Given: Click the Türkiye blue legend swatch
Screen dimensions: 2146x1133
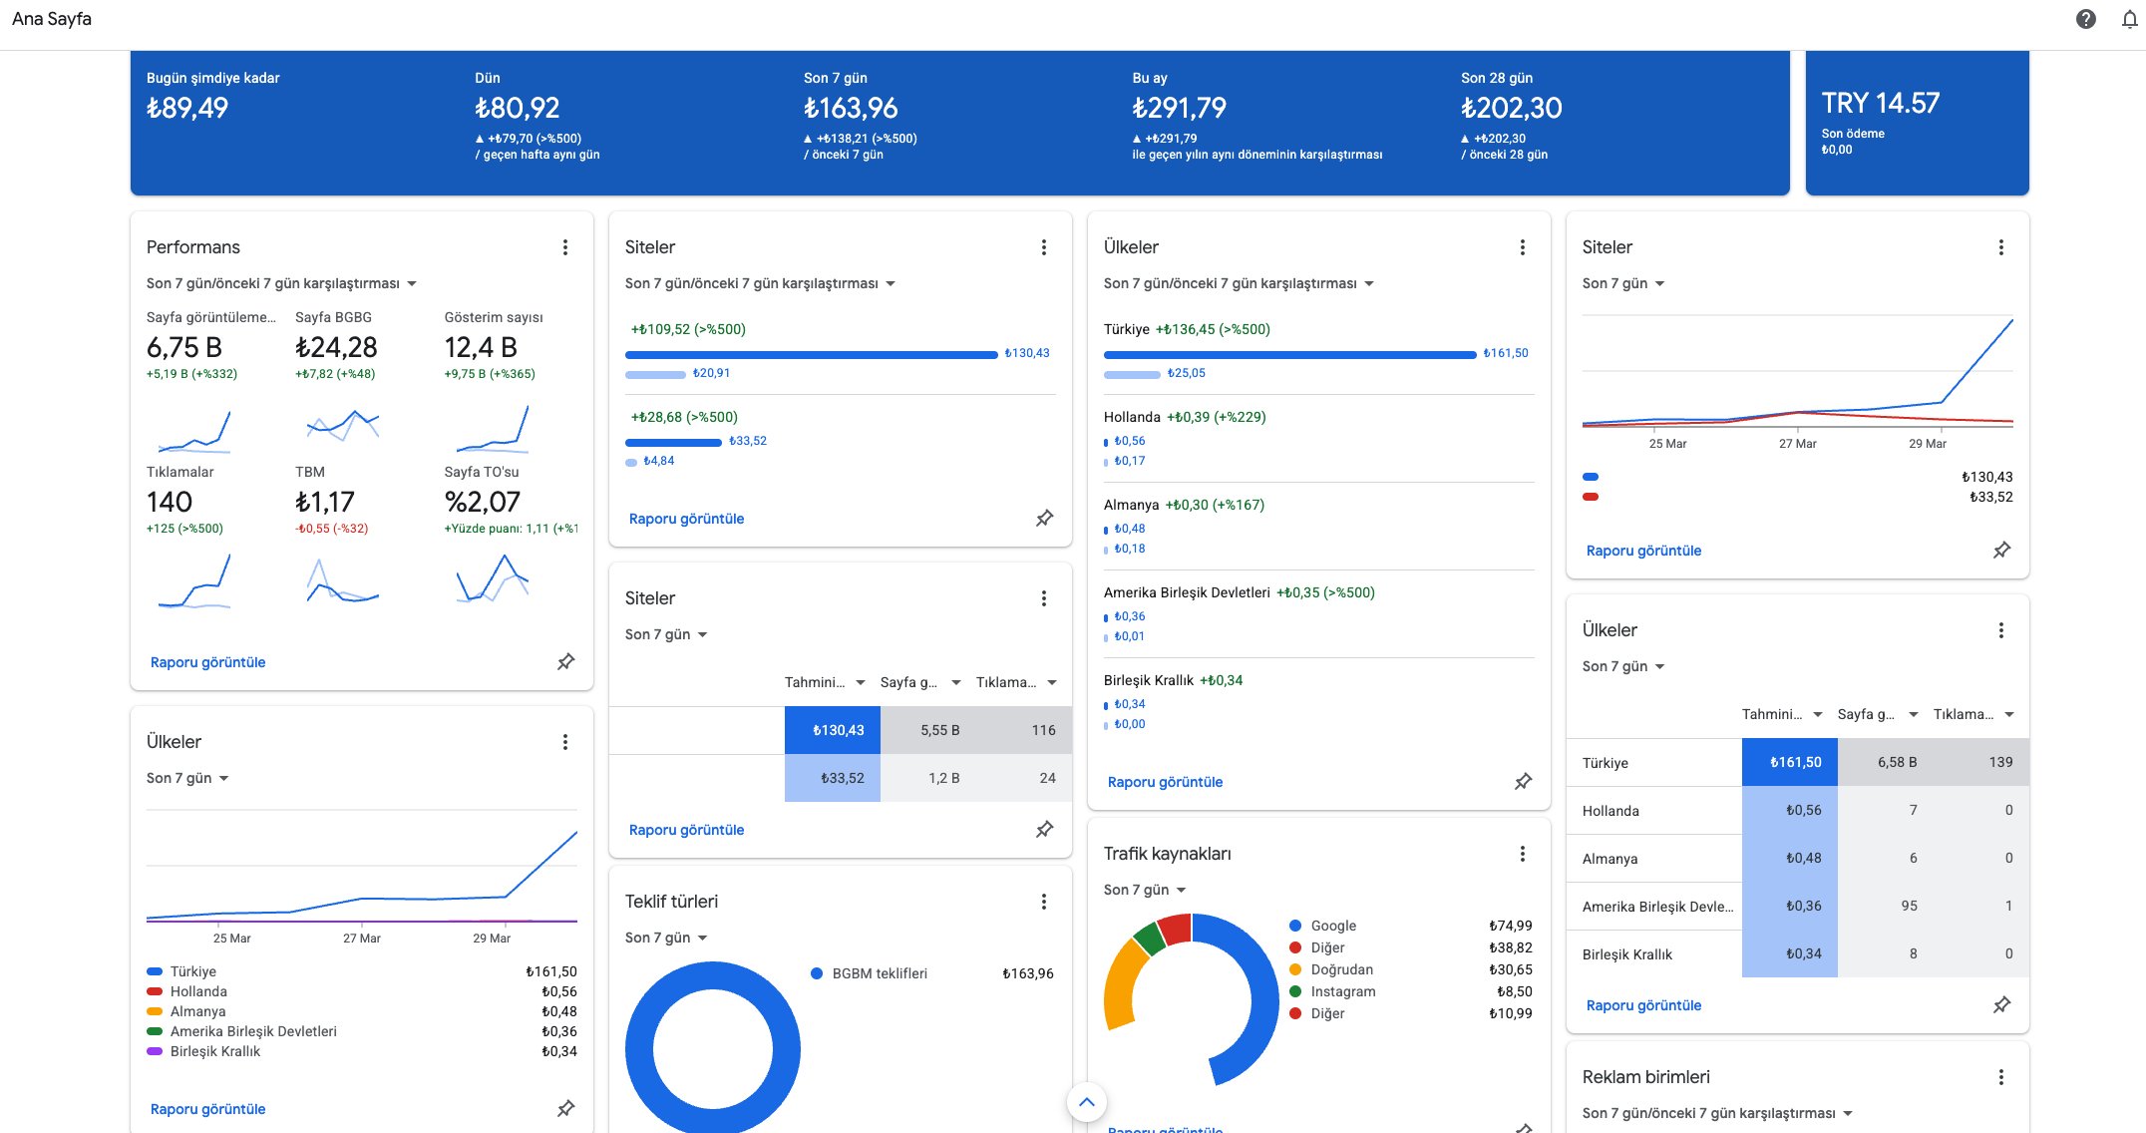Looking at the screenshot, I should point(155,971).
